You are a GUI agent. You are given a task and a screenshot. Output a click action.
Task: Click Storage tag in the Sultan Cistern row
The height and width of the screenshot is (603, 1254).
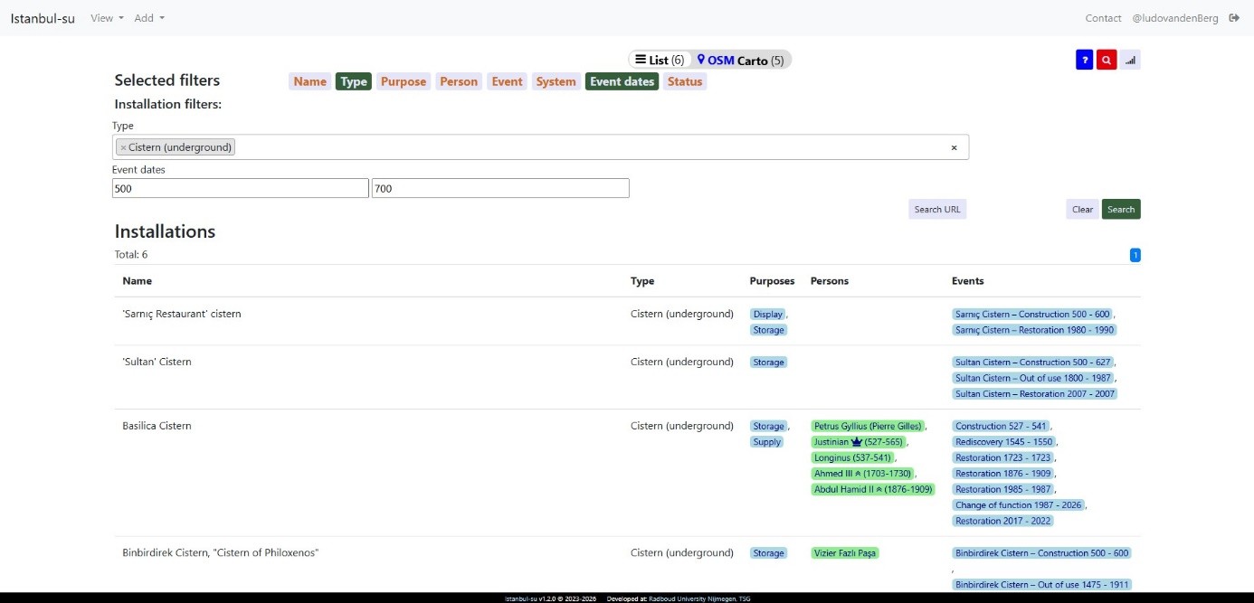[x=768, y=362]
